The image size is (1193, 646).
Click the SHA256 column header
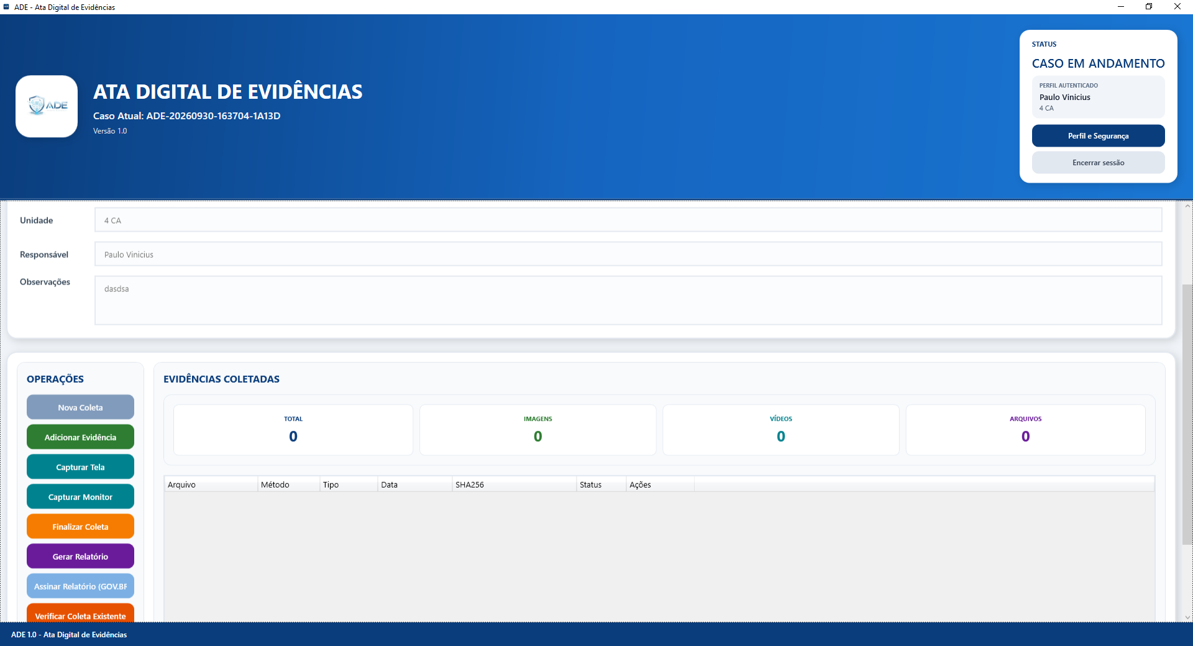(x=514, y=484)
